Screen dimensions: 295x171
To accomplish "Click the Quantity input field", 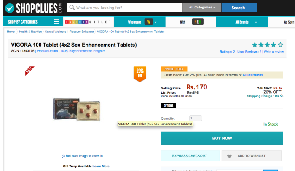I will 196,118.
